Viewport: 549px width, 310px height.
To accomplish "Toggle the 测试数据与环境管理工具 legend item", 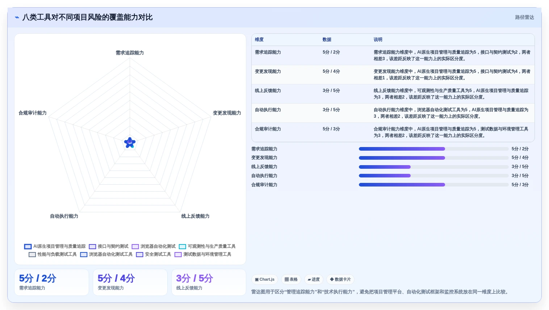I will (x=203, y=255).
